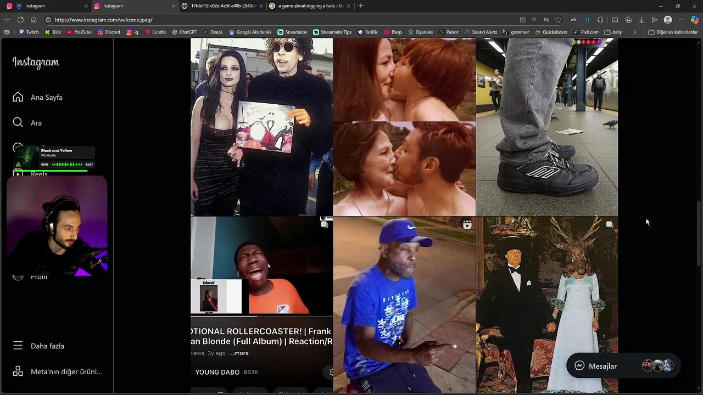Open split screen icon in toolbar
The width and height of the screenshot is (703, 395).
(615, 20)
